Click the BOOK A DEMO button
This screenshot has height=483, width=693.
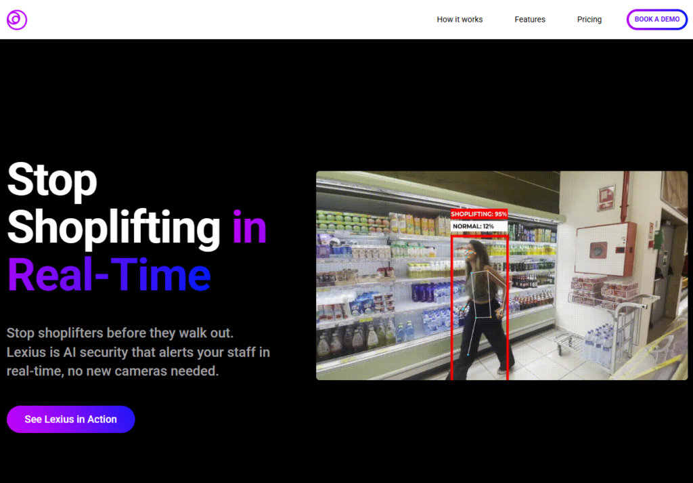[657, 20]
